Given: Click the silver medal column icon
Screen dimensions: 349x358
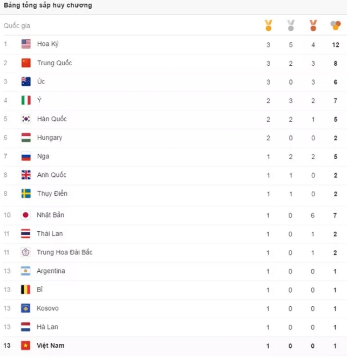Looking at the screenshot, I should click(x=291, y=25).
